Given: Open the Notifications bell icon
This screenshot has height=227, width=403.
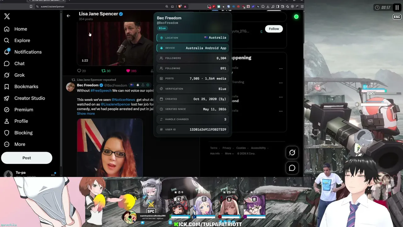Looking at the screenshot, I should pyautogui.click(x=7, y=52).
